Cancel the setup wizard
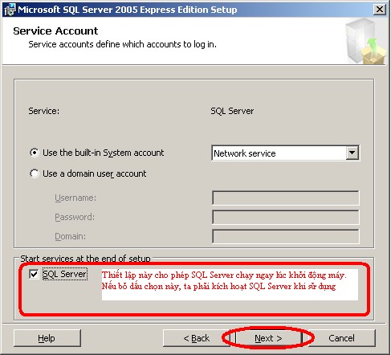This screenshot has height=355, width=391. [x=341, y=338]
